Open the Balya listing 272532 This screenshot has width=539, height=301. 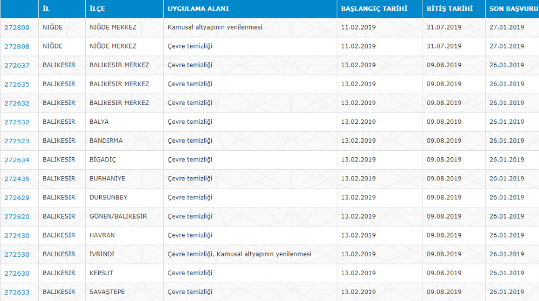pos(17,122)
